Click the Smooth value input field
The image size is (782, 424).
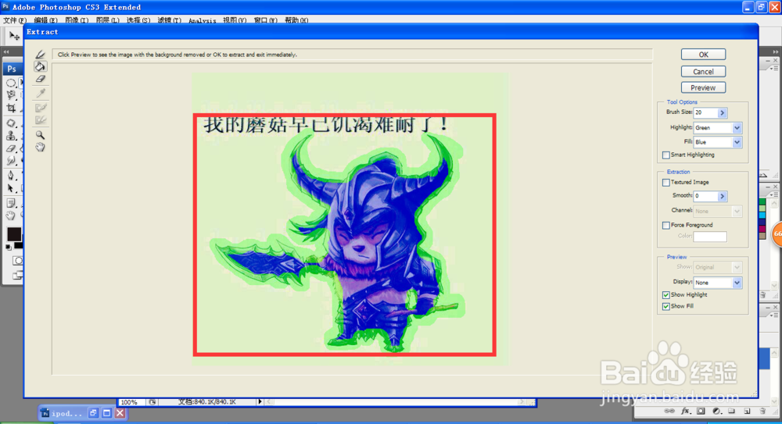705,196
